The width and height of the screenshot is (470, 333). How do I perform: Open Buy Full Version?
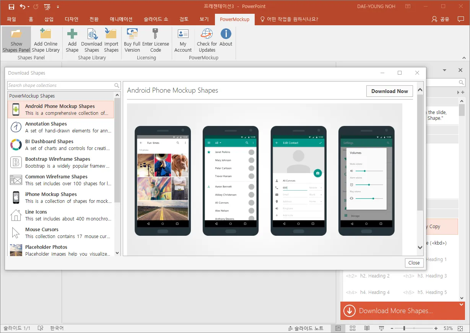[x=132, y=34]
